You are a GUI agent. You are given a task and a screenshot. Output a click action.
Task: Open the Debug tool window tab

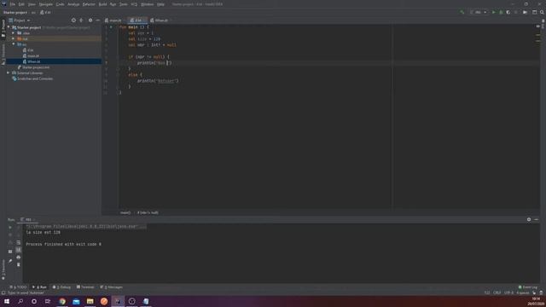[x=61, y=287]
